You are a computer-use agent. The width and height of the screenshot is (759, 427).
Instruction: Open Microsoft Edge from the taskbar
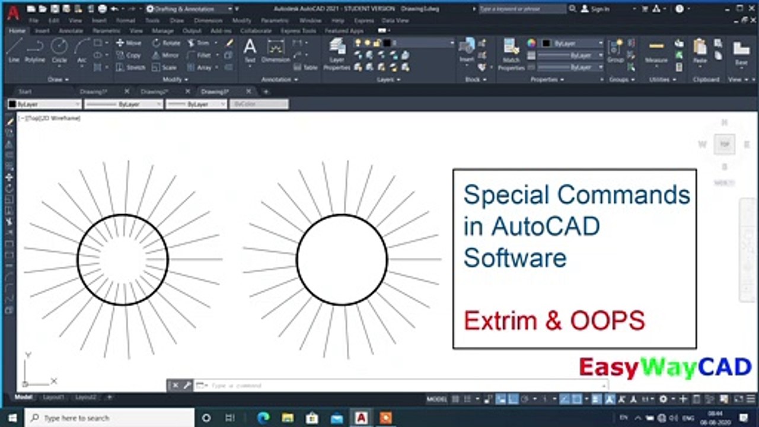[x=263, y=418]
